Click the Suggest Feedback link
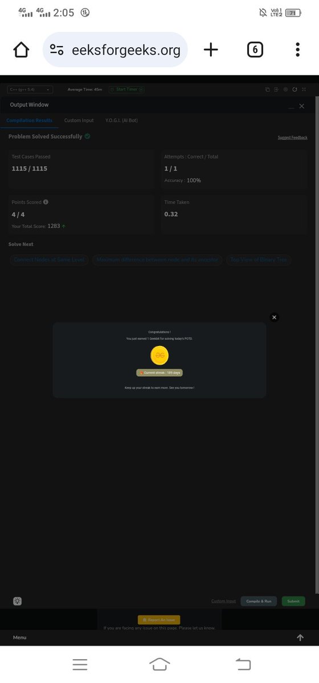 pos(292,138)
